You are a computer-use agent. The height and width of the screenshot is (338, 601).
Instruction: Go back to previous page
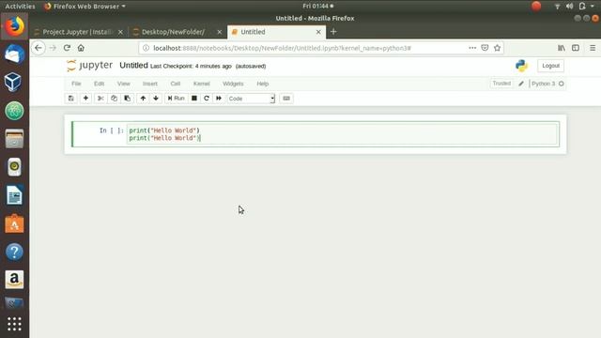pos(39,48)
